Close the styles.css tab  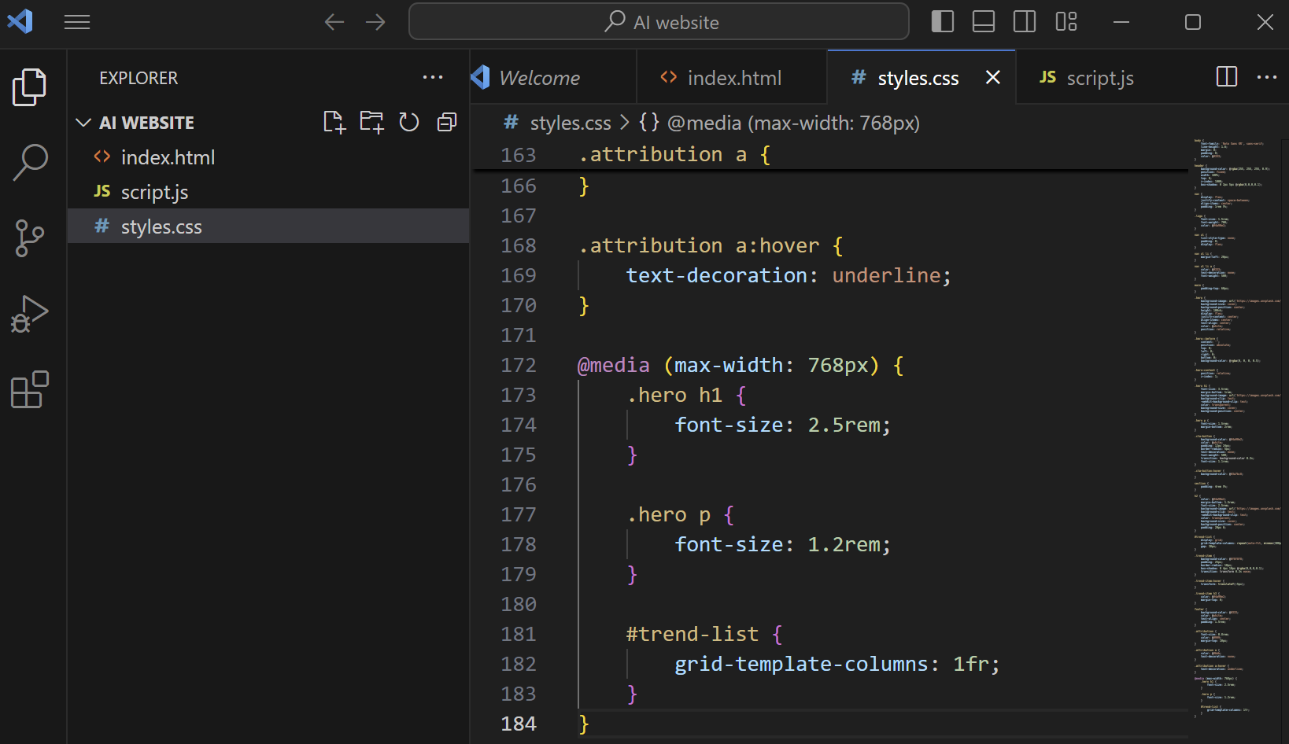tap(993, 77)
